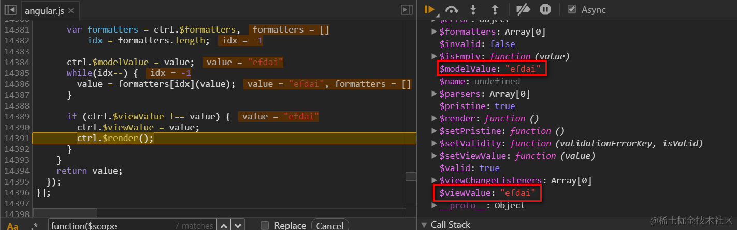Toggle the Async checkbox
The height and width of the screenshot is (230, 737).
(572, 9)
